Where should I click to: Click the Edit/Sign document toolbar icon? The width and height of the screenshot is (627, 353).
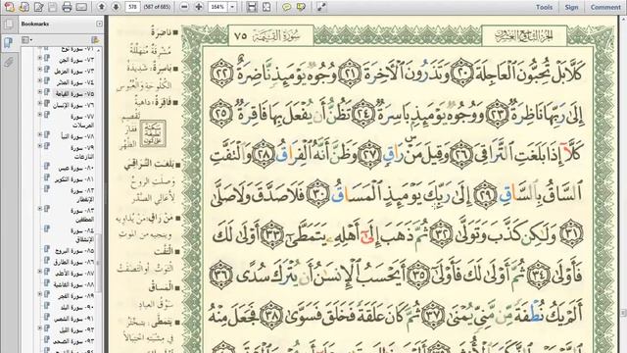38,7
